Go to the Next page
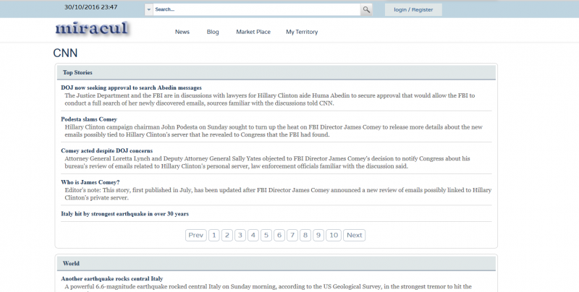The height and width of the screenshot is (292, 579). (354, 235)
